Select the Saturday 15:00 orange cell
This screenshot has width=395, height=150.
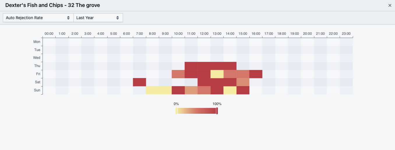pos(243,82)
